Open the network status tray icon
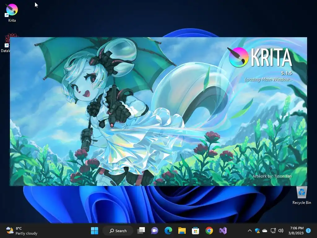Viewport: 317px width, 238px height. coord(273,231)
